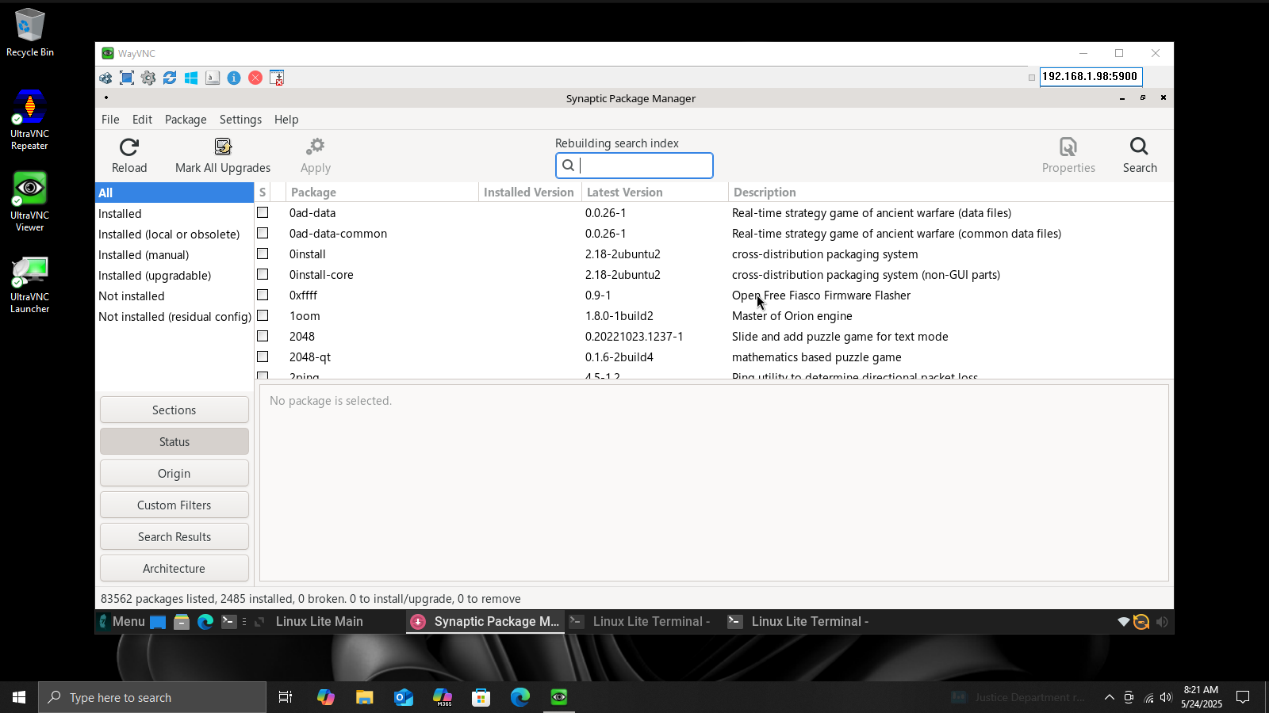Click the Search Results button
This screenshot has width=1269, height=713.
coord(174,536)
